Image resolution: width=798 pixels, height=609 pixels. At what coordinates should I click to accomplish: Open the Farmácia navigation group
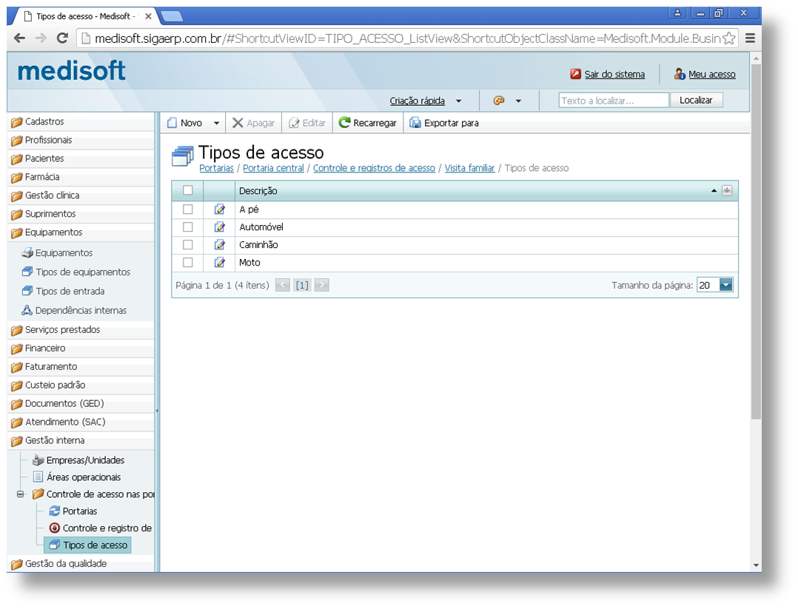(42, 177)
